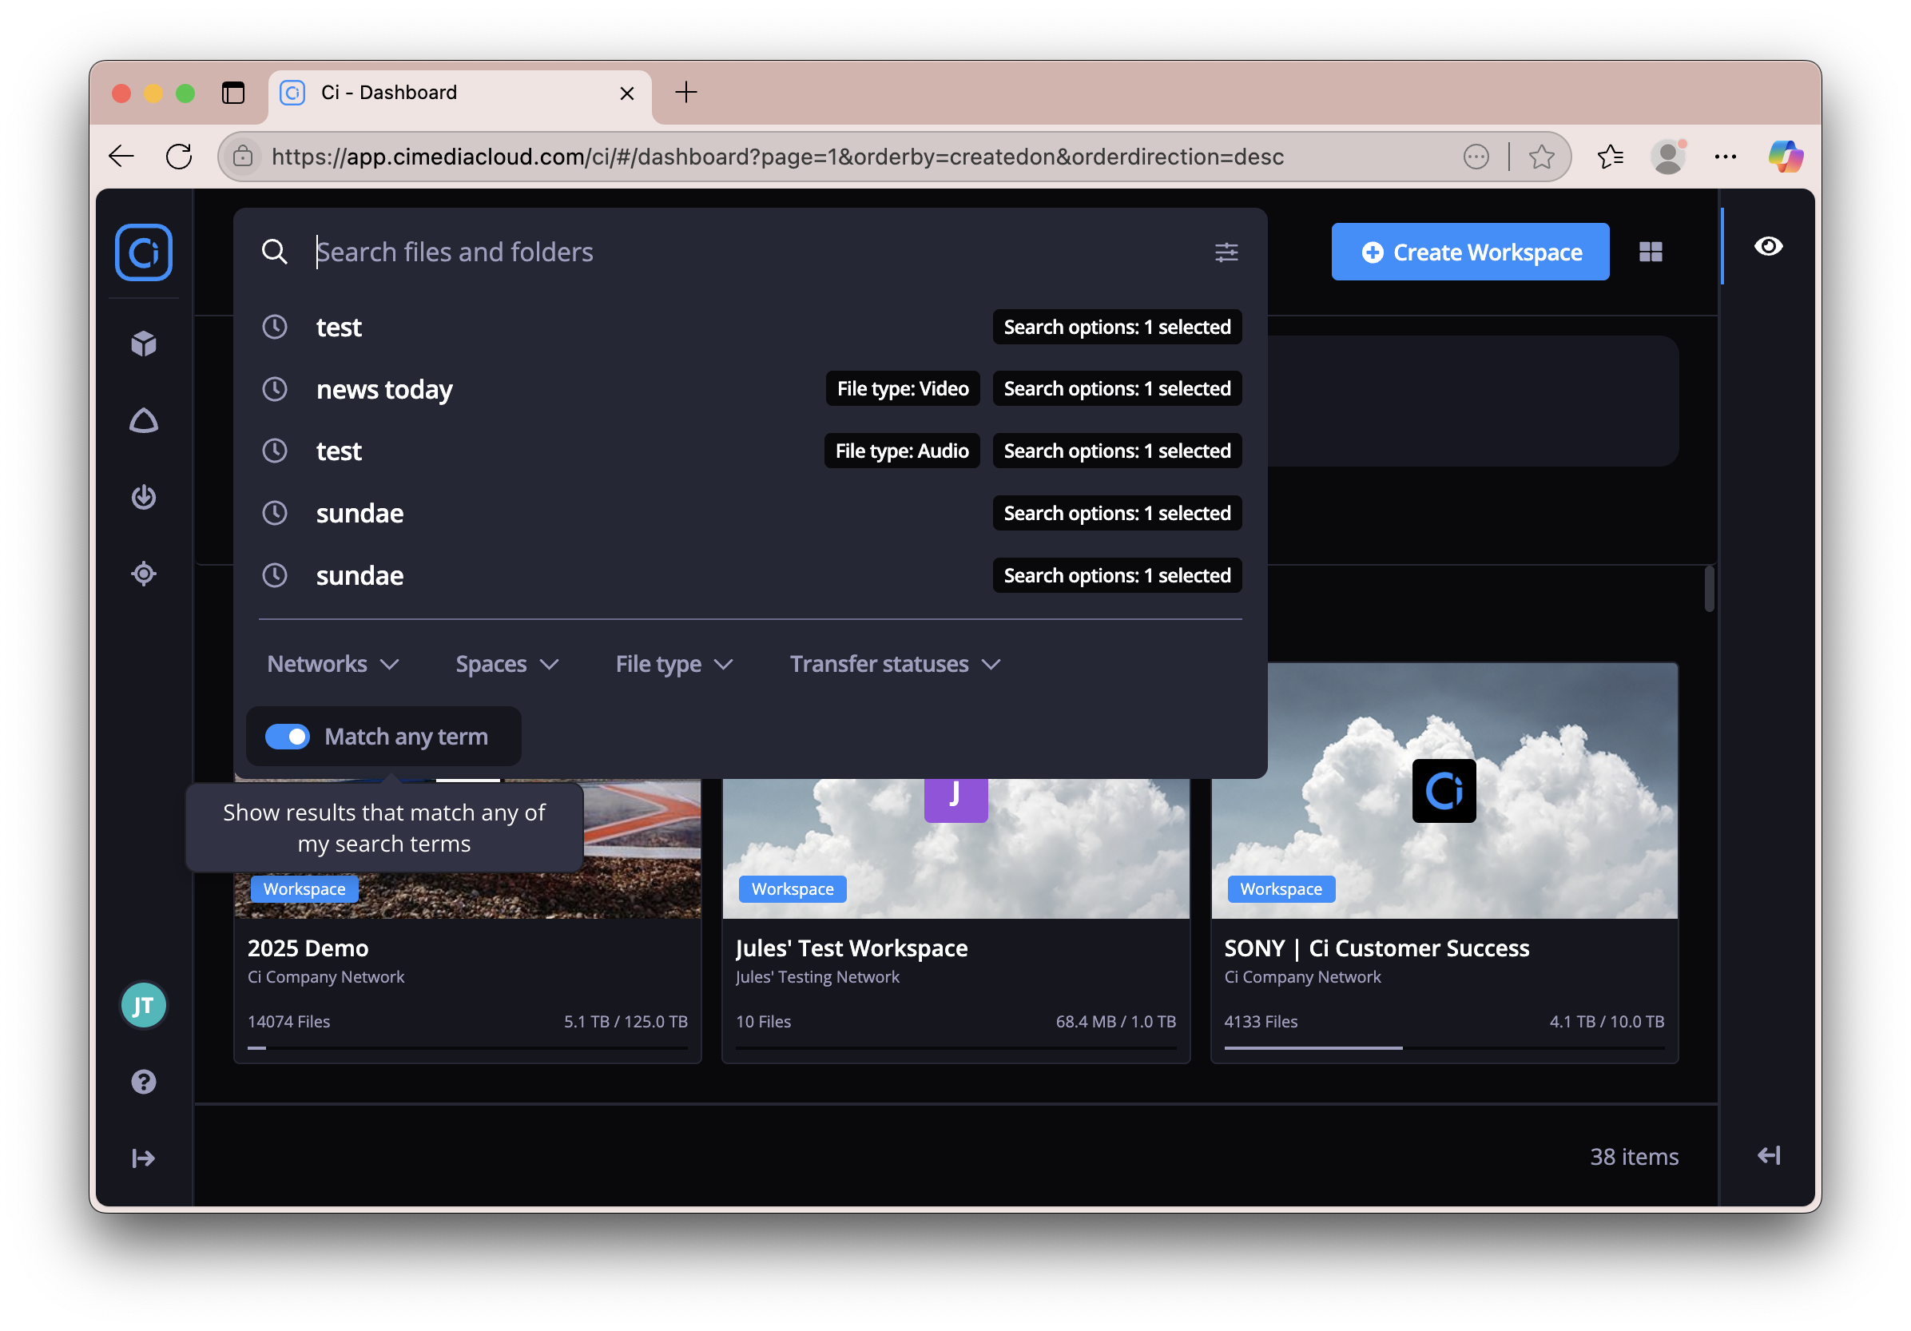Expand the File type filter dropdown

click(674, 664)
